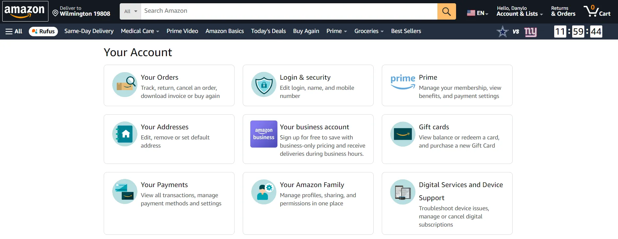Expand the Account & Lists menu
Image resolution: width=618 pixels, height=239 pixels.
519,11
